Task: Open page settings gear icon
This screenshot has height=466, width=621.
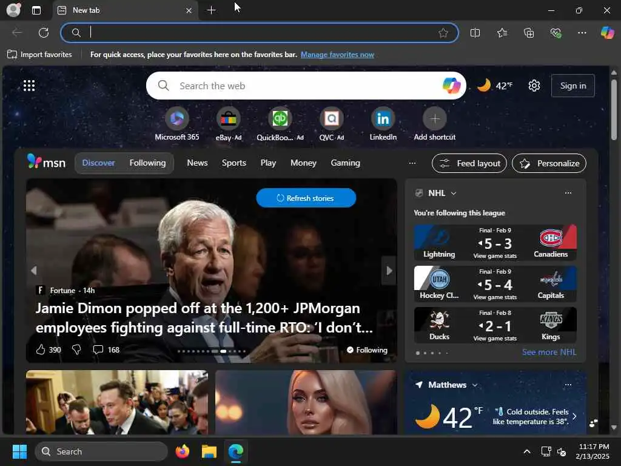Action: 534,86
